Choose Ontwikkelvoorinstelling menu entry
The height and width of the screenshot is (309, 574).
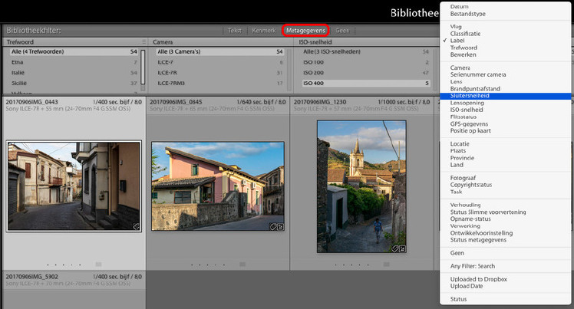click(481, 233)
